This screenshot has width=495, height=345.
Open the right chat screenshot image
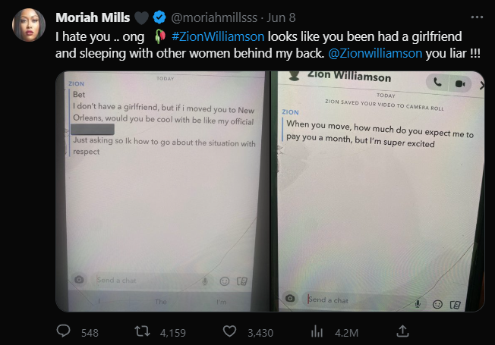pos(378,190)
